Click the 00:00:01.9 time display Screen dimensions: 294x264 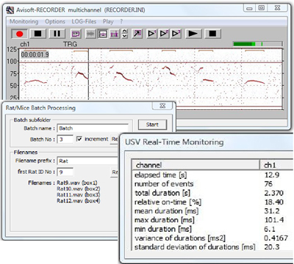(x=35, y=54)
